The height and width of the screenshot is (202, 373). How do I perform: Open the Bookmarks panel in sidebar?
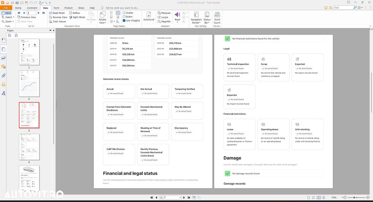point(3,40)
